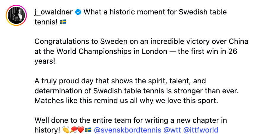The image size is (260, 139).
Task: Click the red heart emoji
Action: (x=81, y=130)
